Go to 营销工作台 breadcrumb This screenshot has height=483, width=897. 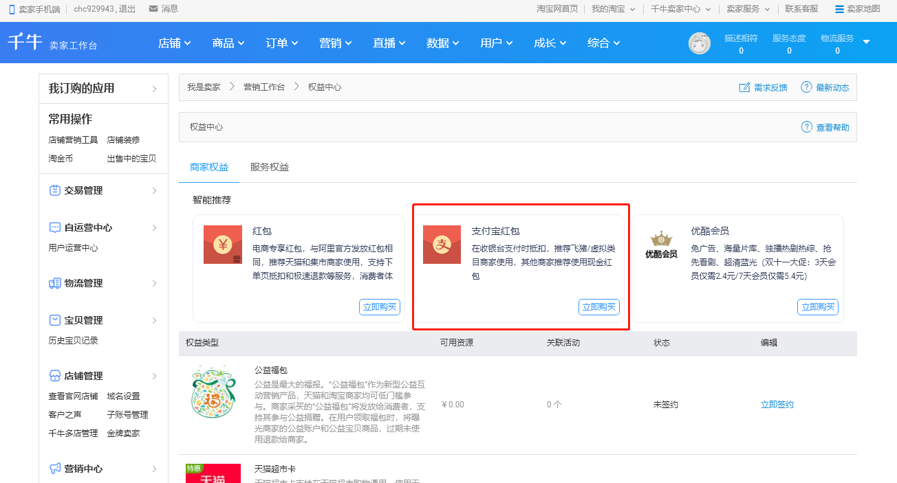pos(264,87)
